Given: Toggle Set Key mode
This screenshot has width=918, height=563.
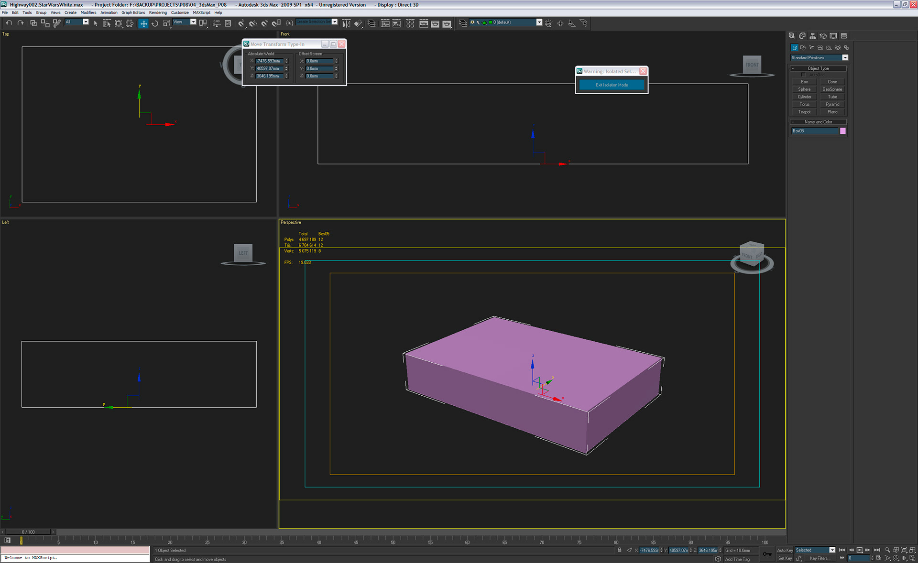Looking at the screenshot, I should (x=785, y=558).
